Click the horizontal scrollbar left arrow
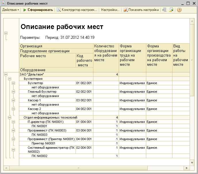198x174 pixels. pos(6,168)
